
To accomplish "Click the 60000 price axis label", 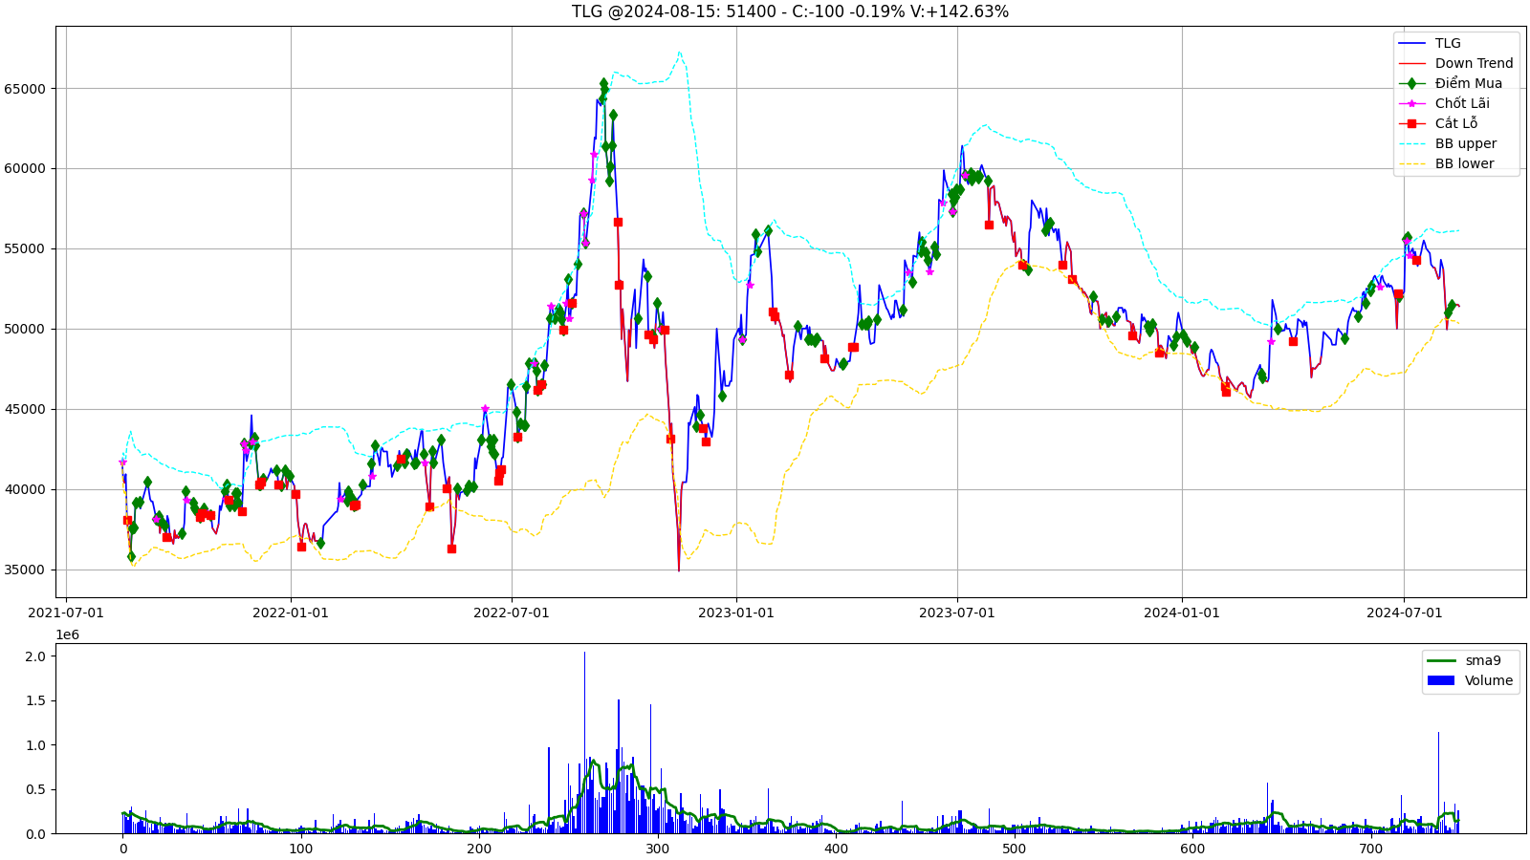I will pos(25,169).
